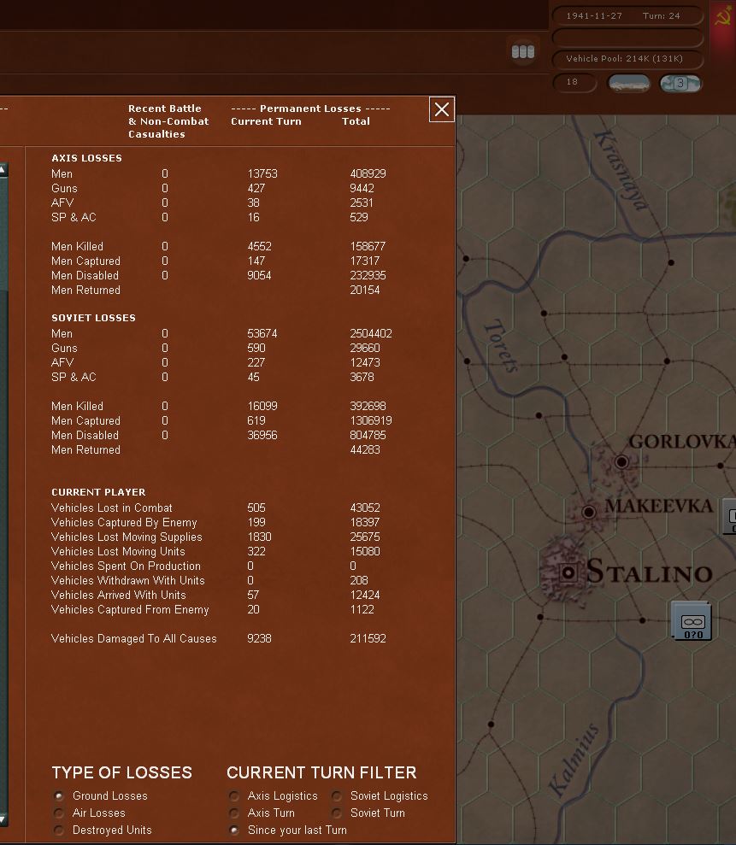Click the Soviet hammer and sickle flag

click(723, 18)
